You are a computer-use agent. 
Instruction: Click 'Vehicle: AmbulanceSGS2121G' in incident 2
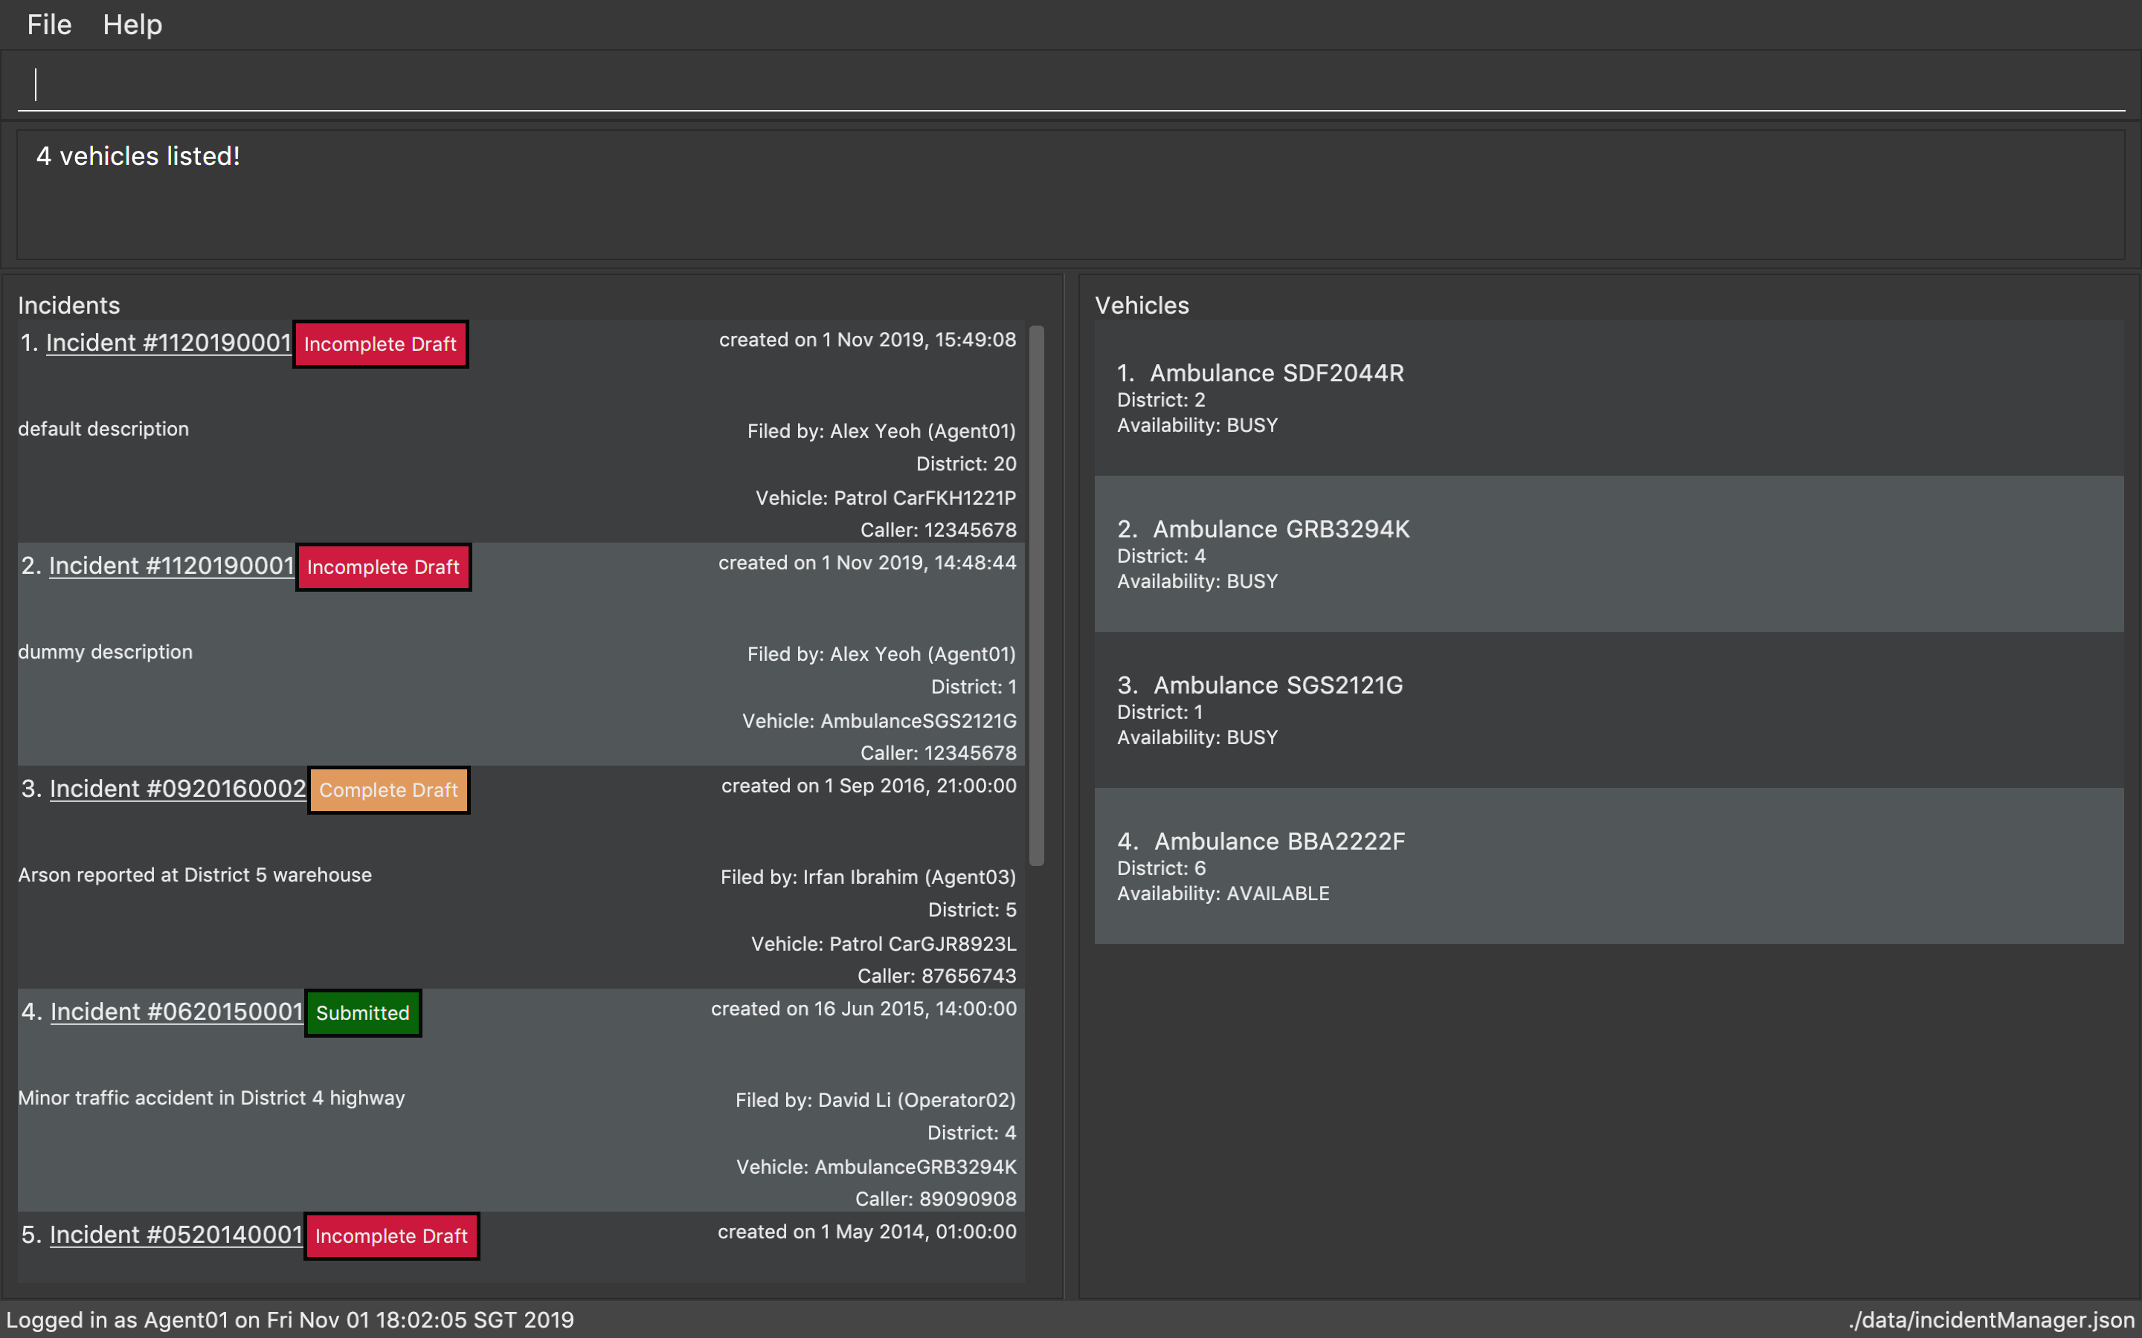click(879, 721)
